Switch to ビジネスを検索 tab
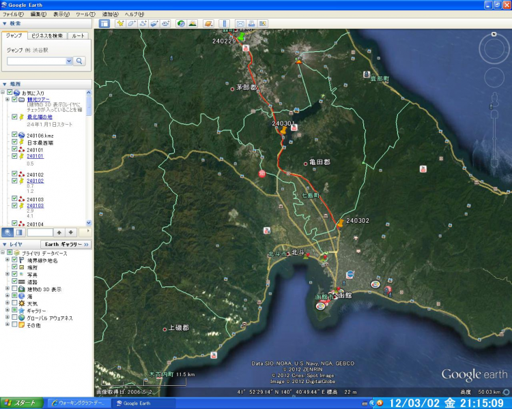512x409 pixels. [47, 35]
